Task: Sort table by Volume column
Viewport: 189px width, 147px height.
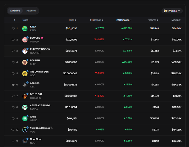Action: [x=153, y=20]
